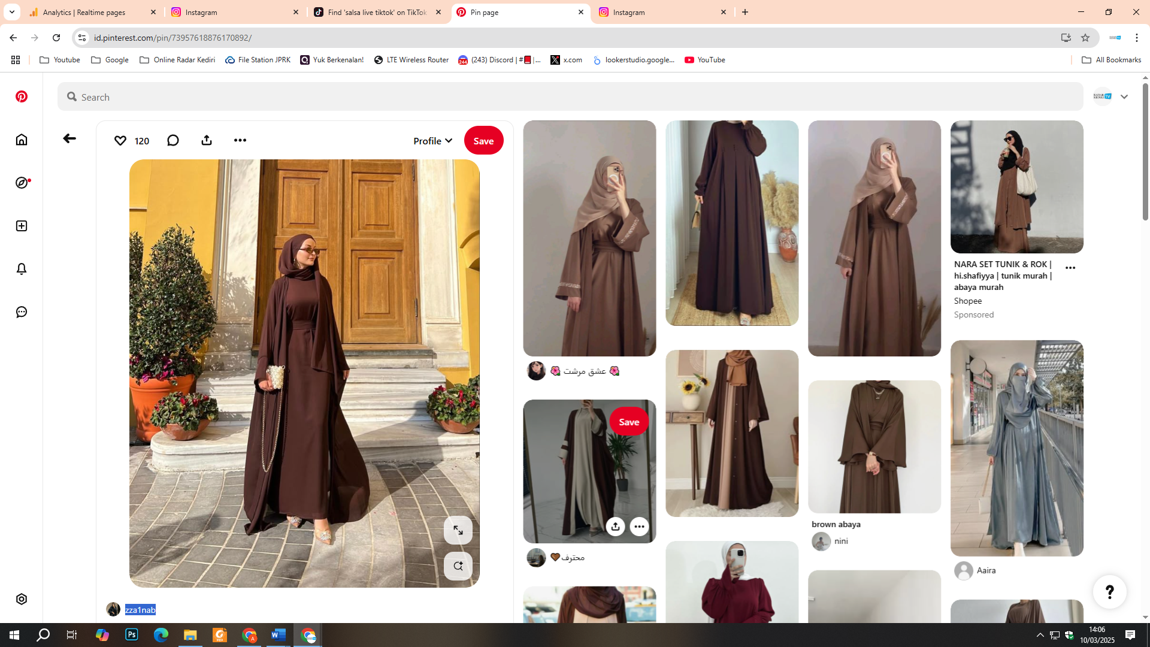Open the help question mark button
Screen dimensions: 1150x647
tap(1110, 592)
